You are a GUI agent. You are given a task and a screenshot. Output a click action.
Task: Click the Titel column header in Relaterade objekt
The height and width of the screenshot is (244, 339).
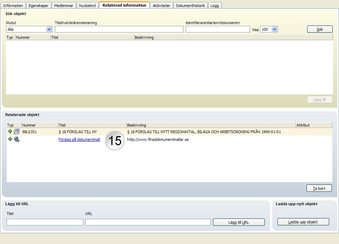tap(92, 125)
